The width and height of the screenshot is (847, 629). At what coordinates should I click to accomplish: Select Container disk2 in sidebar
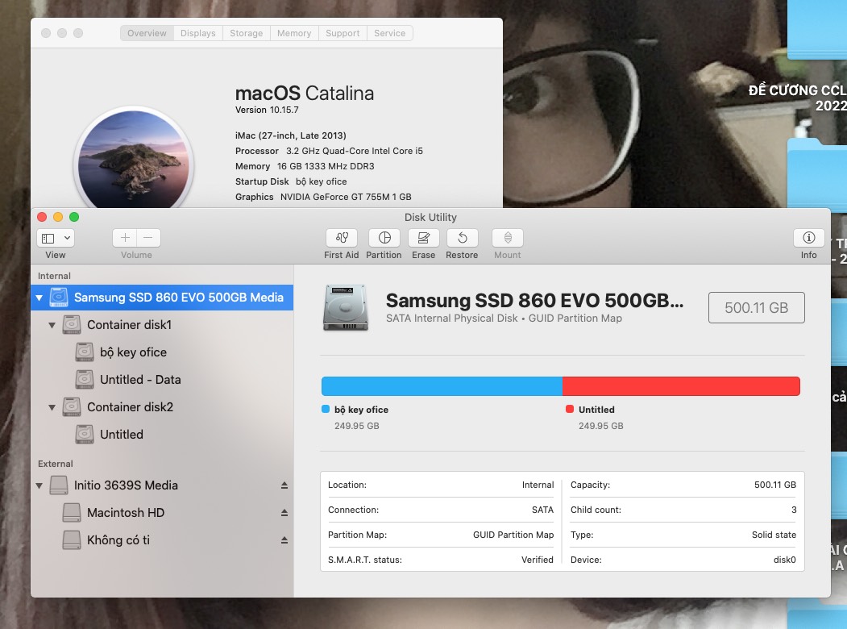click(162, 407)
